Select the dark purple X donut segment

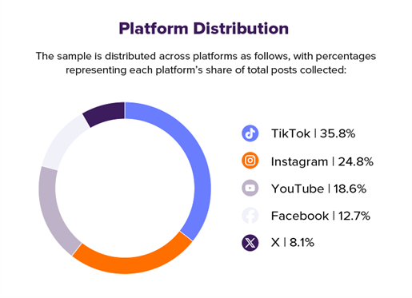106,113
